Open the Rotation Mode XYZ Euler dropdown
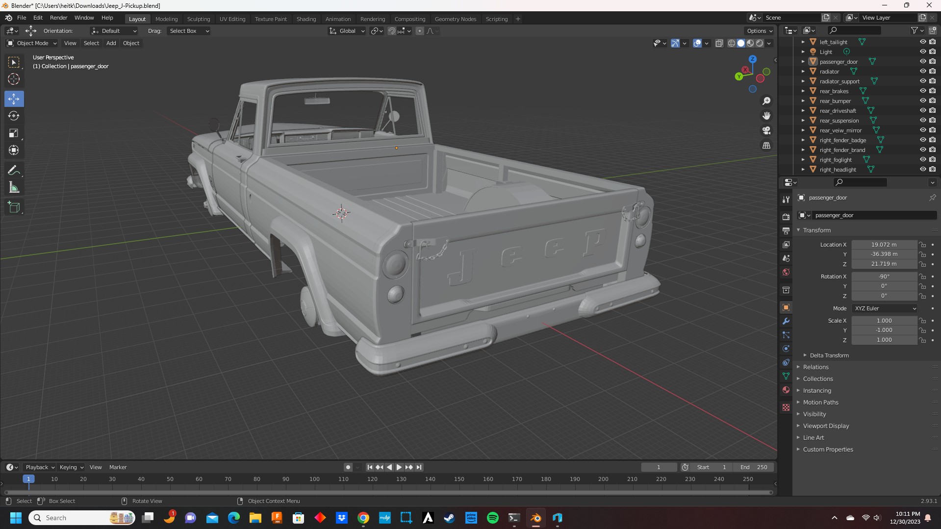This screenshot has height=529, width=941. point(885,308)
